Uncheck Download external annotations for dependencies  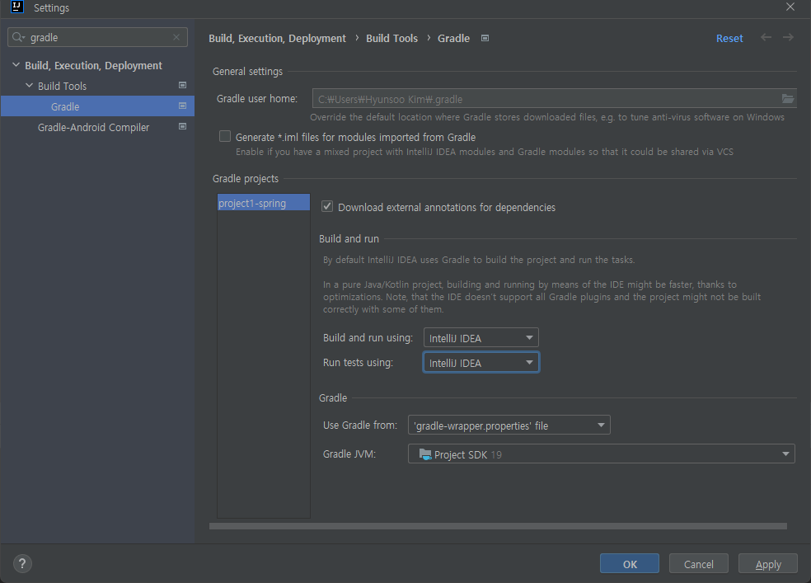pos(327,206)
